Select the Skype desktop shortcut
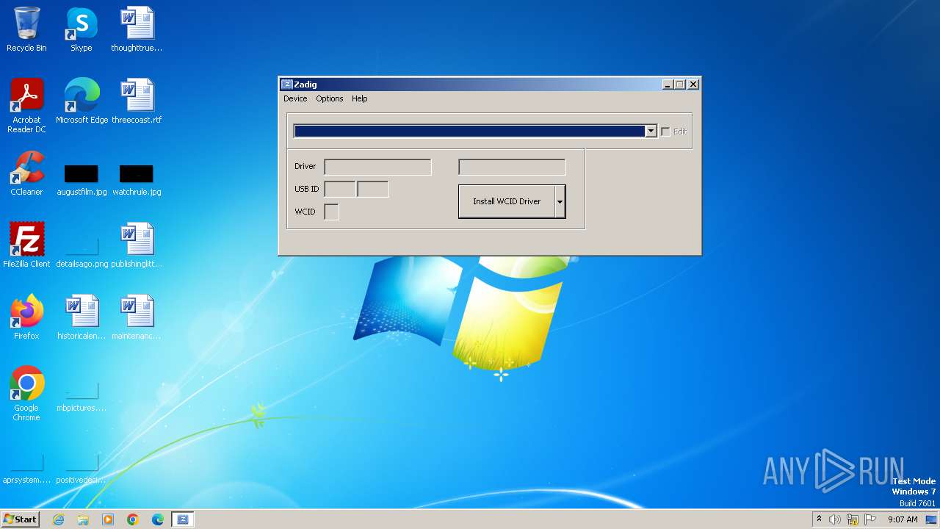940x529 pixels. pyautogui.click(x=82, y=30)
